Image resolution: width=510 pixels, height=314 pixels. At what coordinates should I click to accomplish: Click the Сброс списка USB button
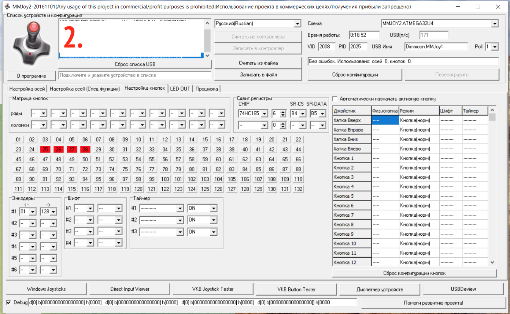tap(135, 64)
